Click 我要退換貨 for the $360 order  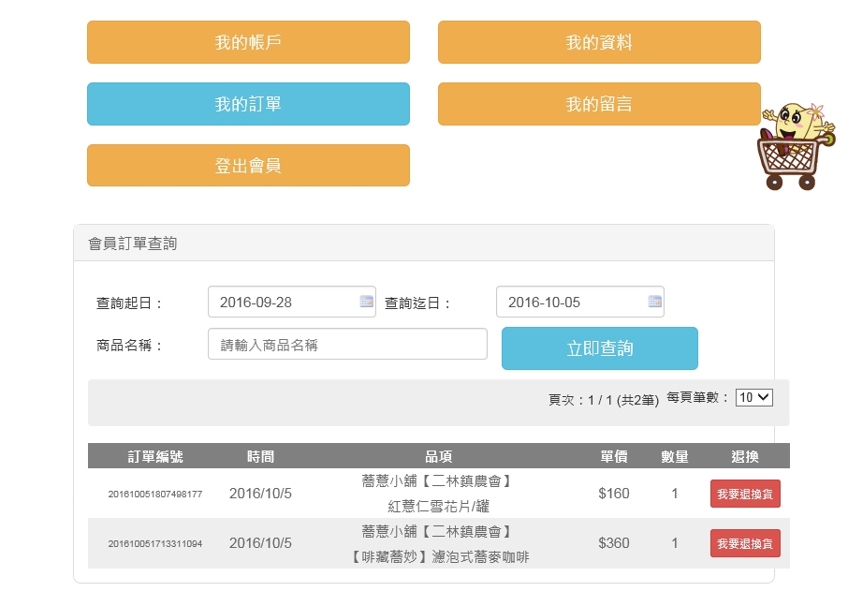point(745,543)
